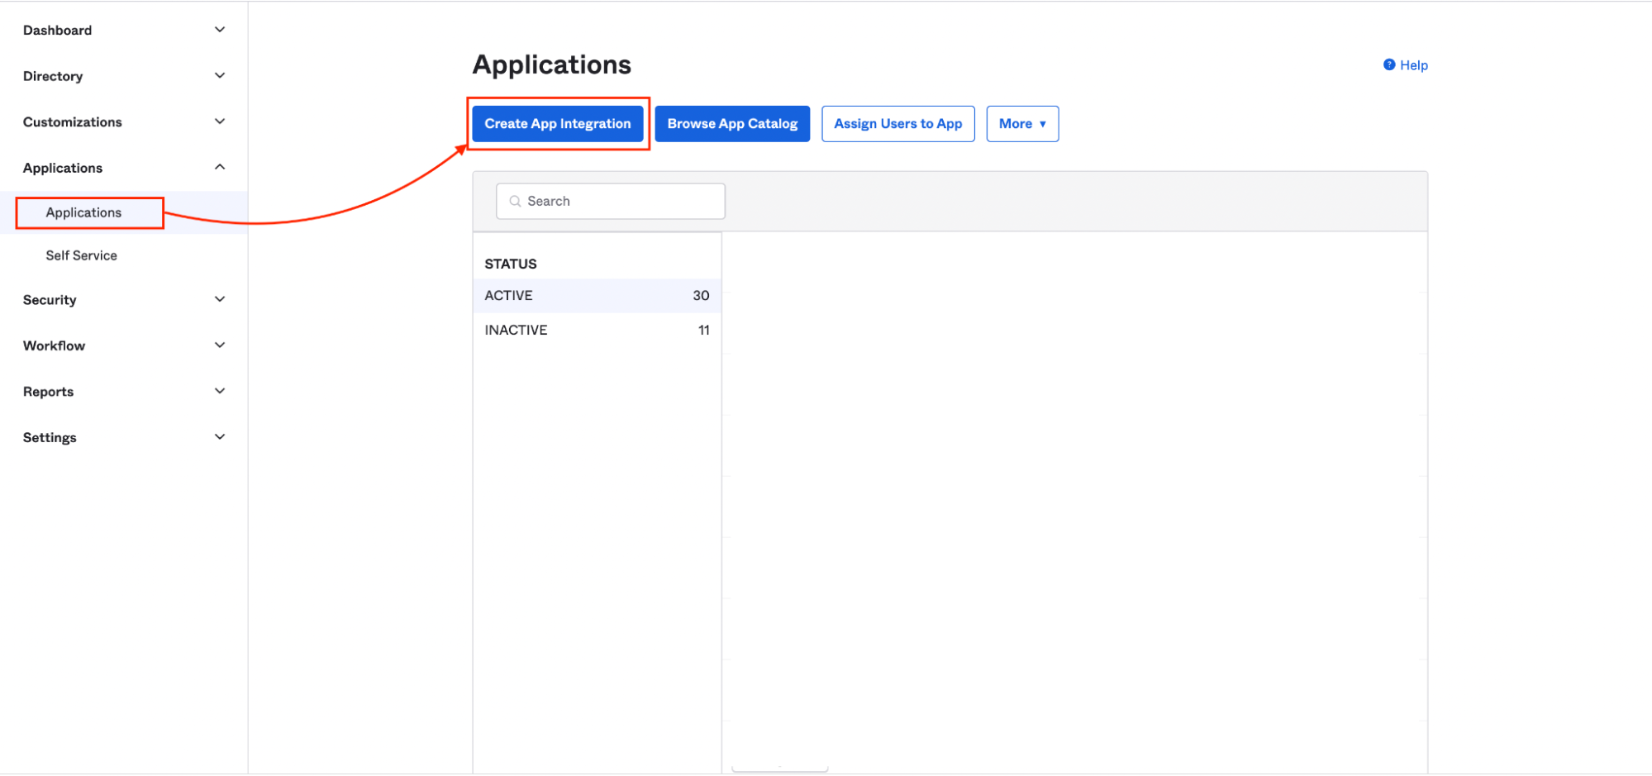Open Browse App Catalog

point(731,124)
